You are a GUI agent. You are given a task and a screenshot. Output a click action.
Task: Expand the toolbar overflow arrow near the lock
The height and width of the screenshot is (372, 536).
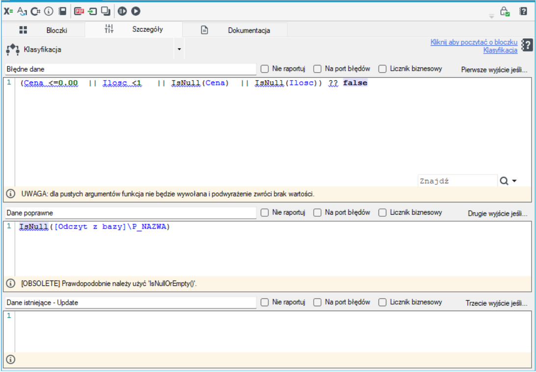pos(491,16)
